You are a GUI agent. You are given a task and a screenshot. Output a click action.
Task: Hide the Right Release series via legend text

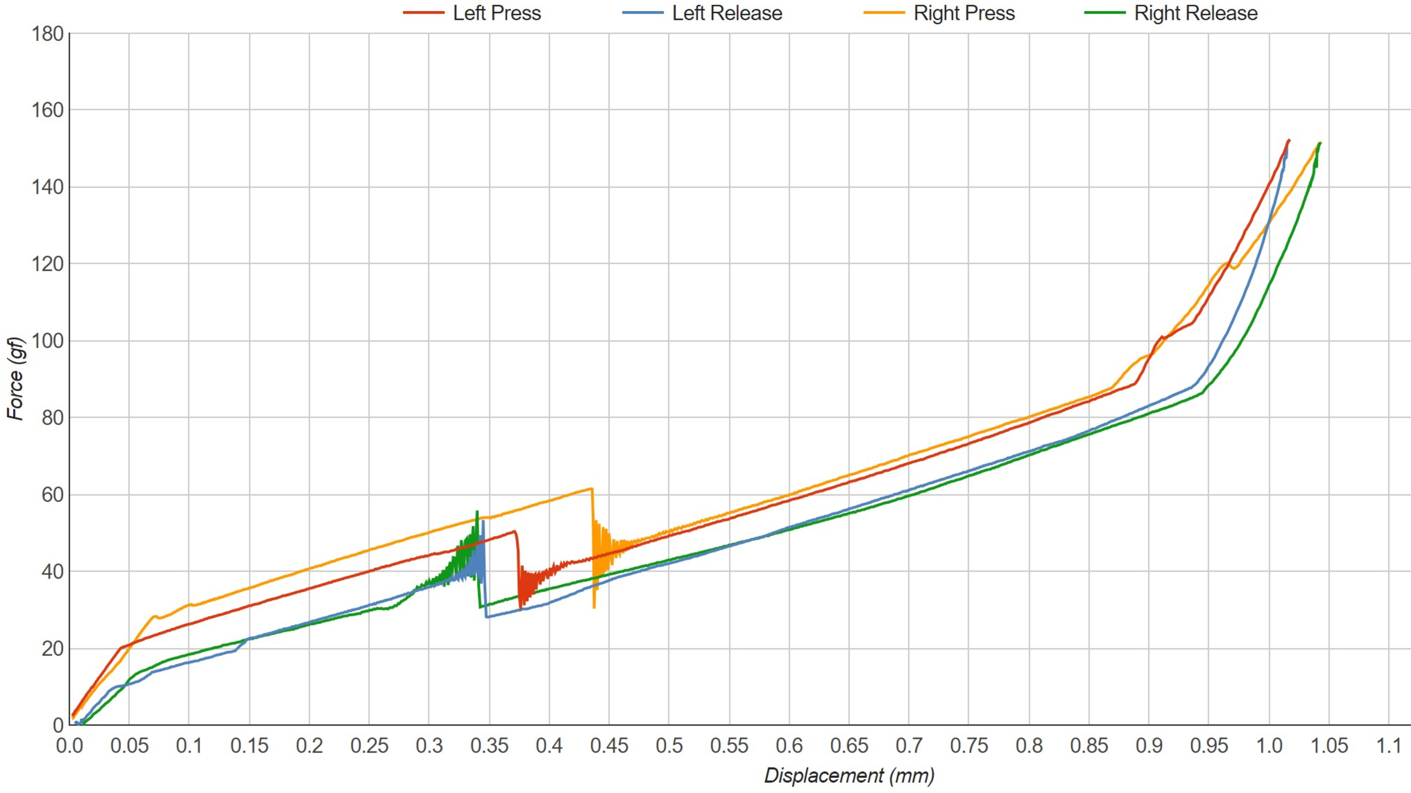point(1195,13)
